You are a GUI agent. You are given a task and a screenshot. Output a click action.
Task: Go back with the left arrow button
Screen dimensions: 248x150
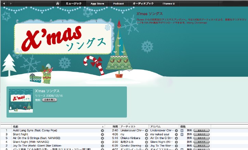[4, 3]
